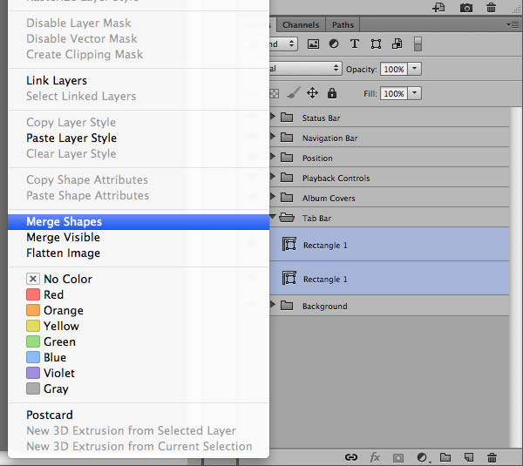523x466 pixels.
Task: Select Flatten Image menu entry
Action: click(63, 253)
